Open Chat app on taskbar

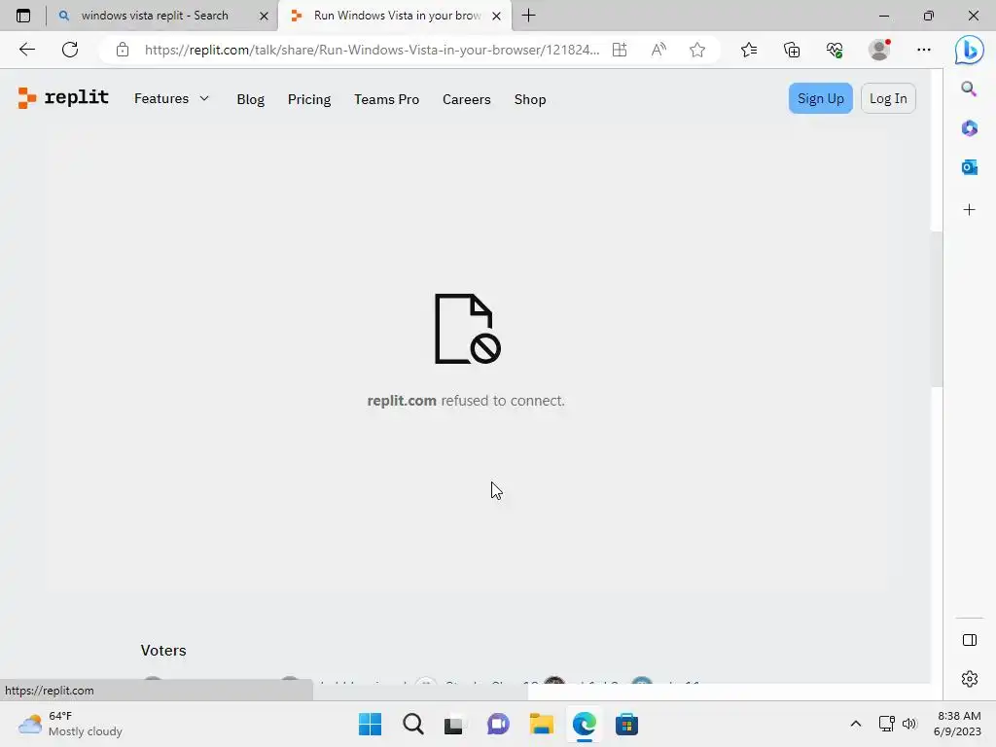[498, 724]
